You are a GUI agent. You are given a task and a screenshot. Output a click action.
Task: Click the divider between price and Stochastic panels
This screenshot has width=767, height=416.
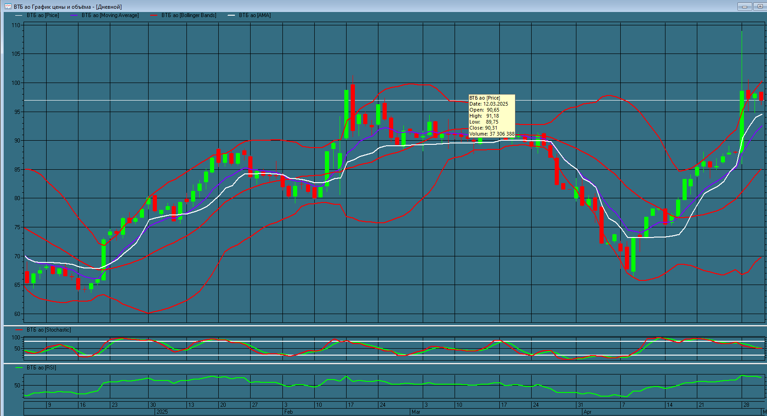point(383,326)
